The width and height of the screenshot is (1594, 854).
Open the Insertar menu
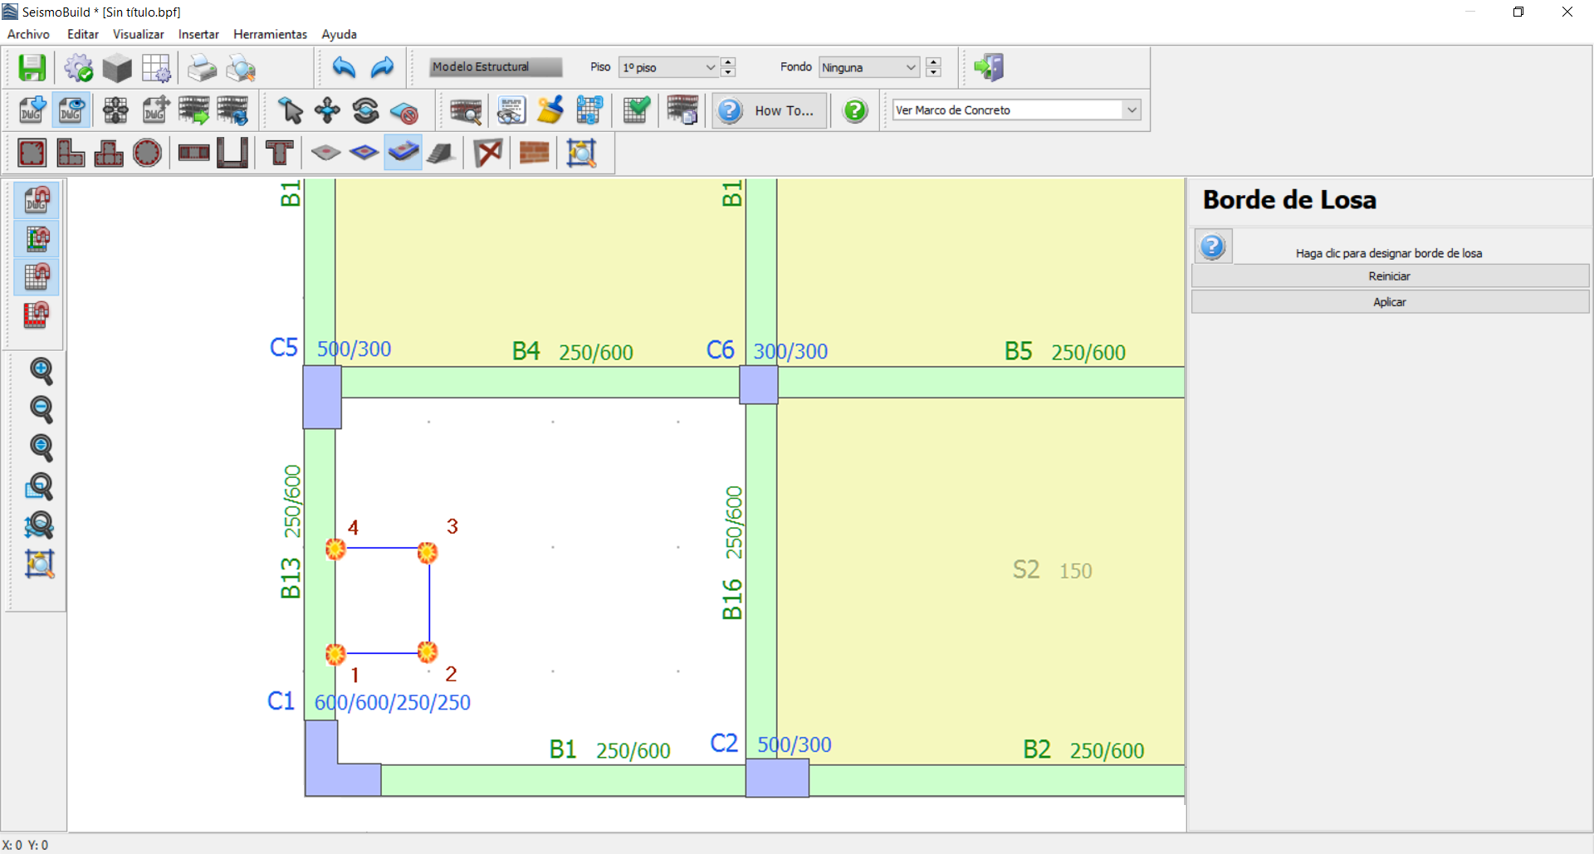tap(198, 34)
